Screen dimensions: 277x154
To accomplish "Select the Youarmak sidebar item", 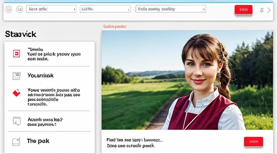I will tap(41, 76).
